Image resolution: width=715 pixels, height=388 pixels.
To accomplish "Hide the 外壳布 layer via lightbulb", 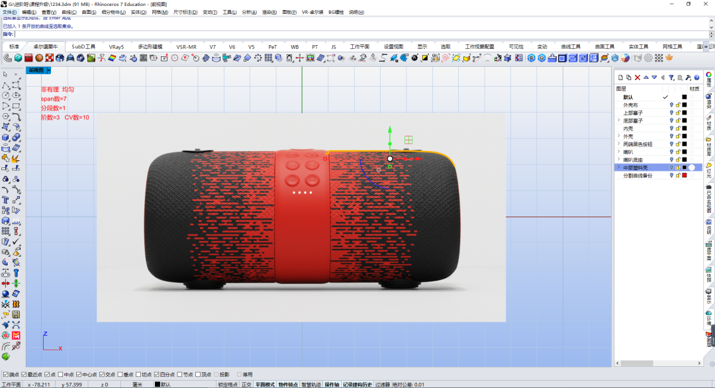I will tap(671, 105).
